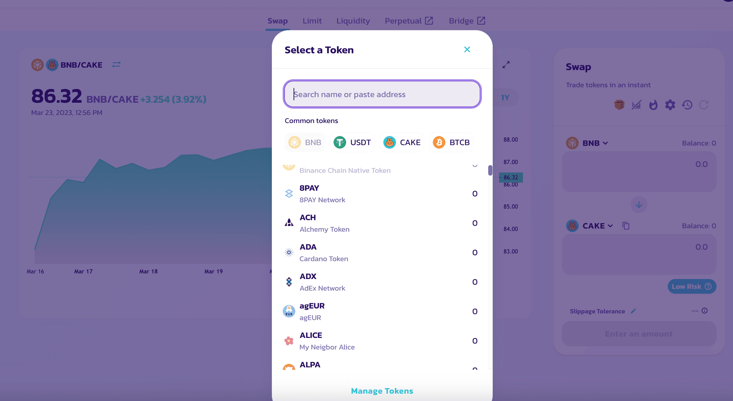Toggle the hide chart icon
Screen dimensions: 733x401
(x=636, y=104)
